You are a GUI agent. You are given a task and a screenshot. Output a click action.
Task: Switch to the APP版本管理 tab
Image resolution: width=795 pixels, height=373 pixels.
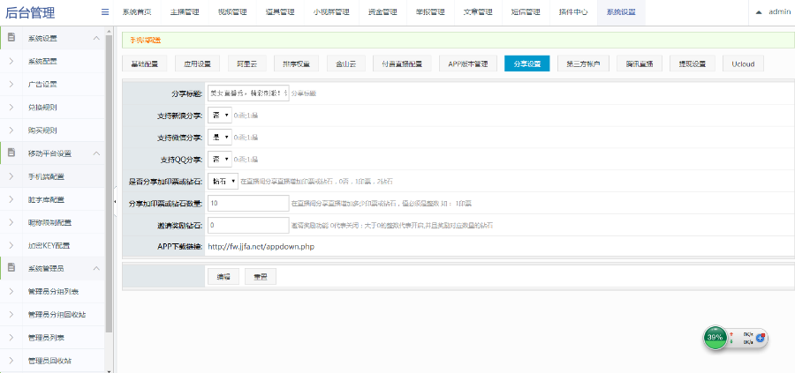(468, 63)
